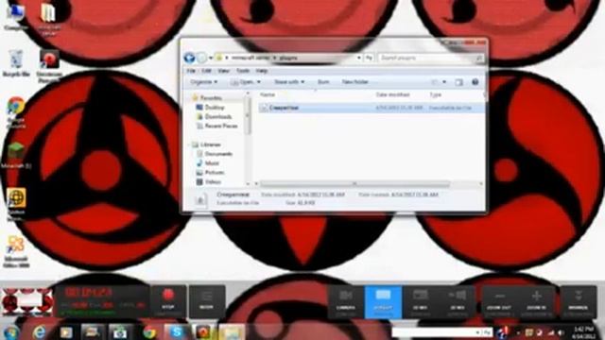The image size is (605, 340).
Task: Click the taskbar clock
Action: pos(583,332)
